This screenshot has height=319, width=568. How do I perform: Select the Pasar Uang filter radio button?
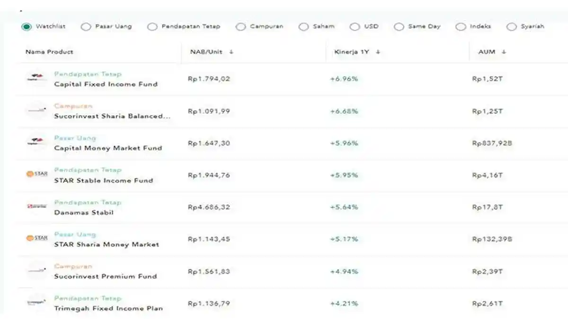pos(86,27)
